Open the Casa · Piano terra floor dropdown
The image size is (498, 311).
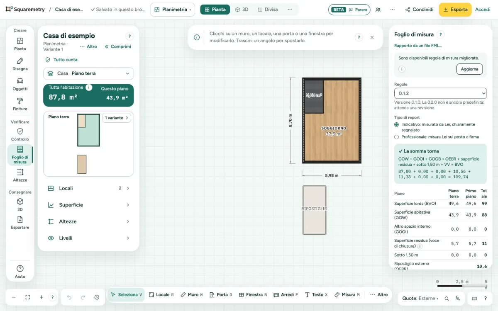pos(88,73)
